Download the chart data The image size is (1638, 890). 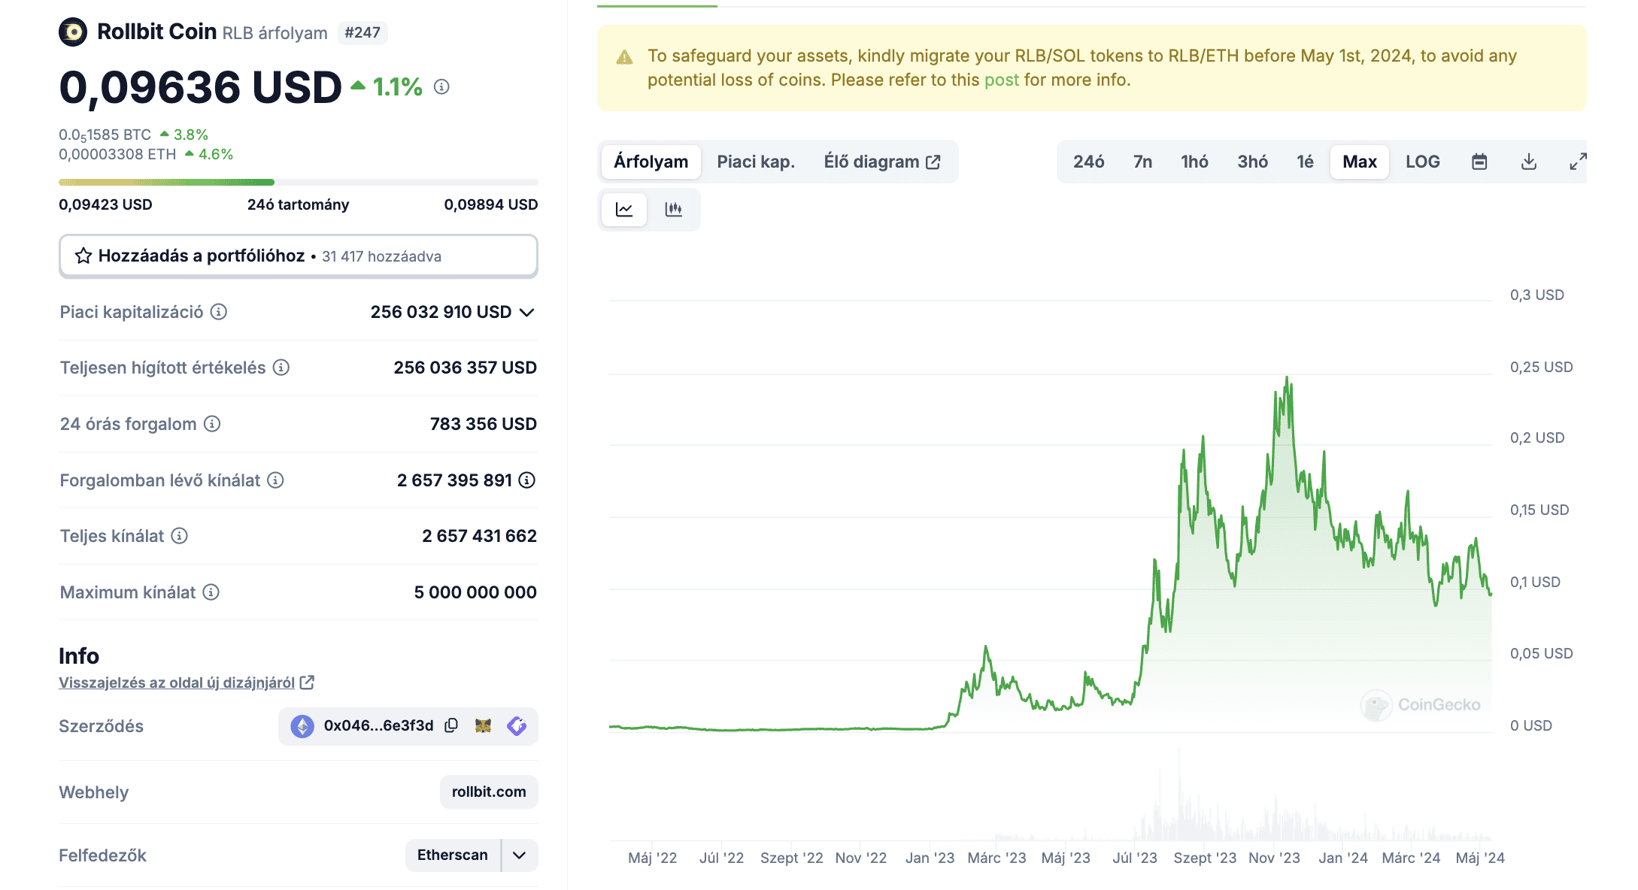click(1529, 162)
